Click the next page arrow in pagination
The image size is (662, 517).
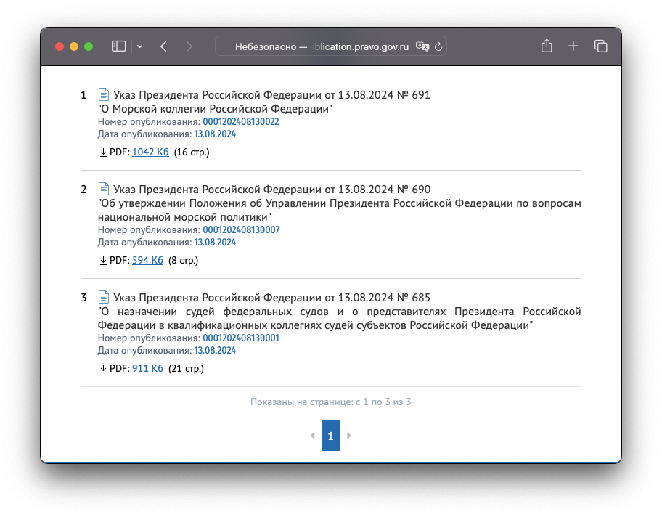point(349,436)
